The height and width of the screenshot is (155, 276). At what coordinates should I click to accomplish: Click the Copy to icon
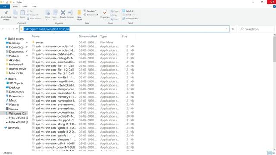[x=55, y=13]
